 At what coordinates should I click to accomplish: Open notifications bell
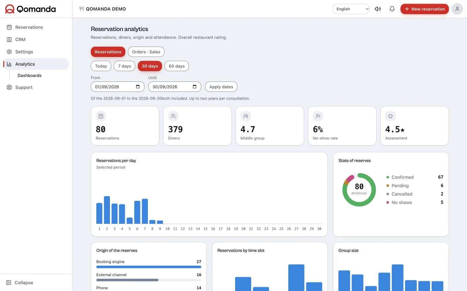pyautogui.click(x=392, y=9)
